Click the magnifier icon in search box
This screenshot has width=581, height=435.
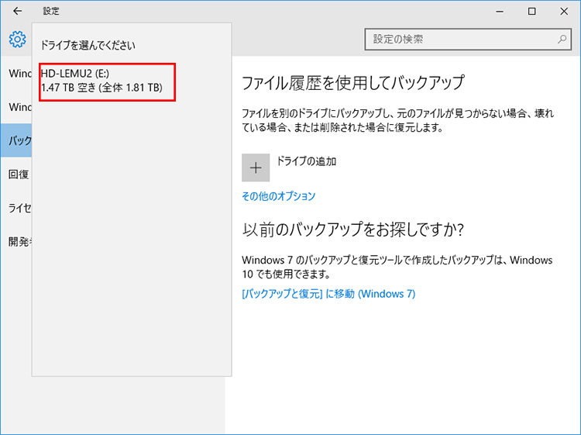pos(562,39)
